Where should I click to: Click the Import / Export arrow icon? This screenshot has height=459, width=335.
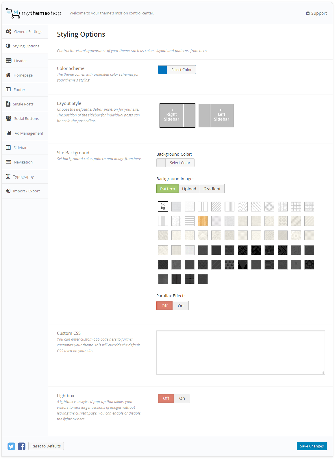click(x=8, y=191)
